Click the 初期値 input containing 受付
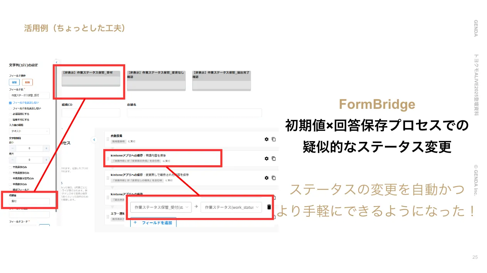 coord(29,201)
